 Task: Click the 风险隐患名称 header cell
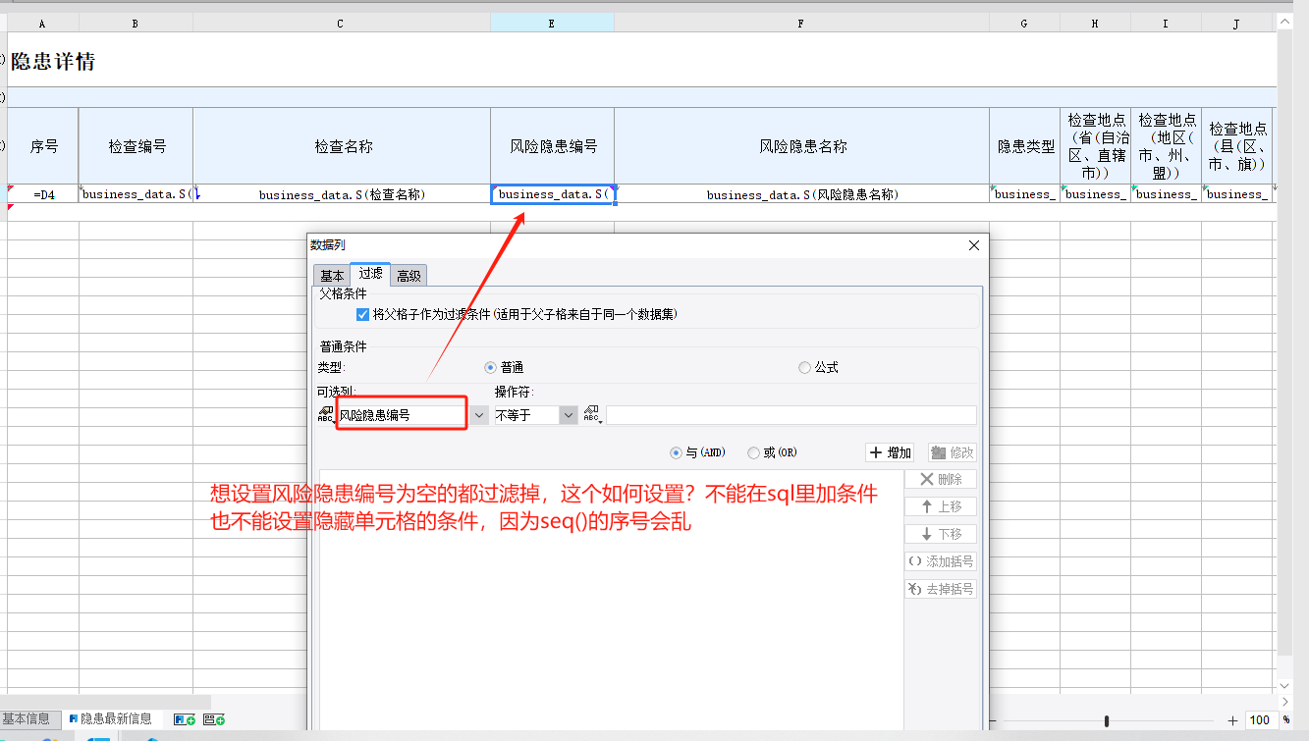802,146
